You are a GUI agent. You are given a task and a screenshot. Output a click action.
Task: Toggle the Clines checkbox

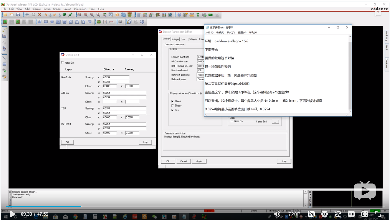tap(172, 101)
